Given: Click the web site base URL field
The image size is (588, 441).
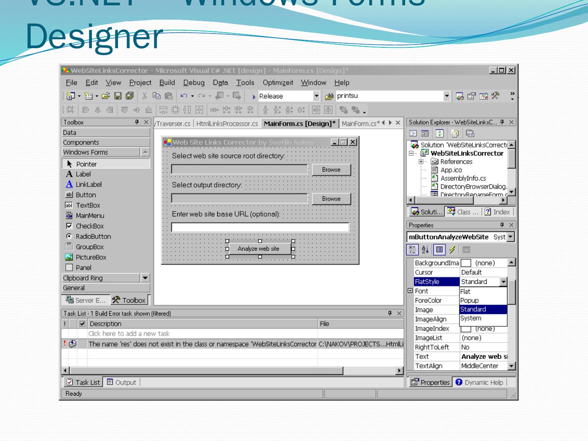Looking at the screenshot, I should (x=260, y=227).
